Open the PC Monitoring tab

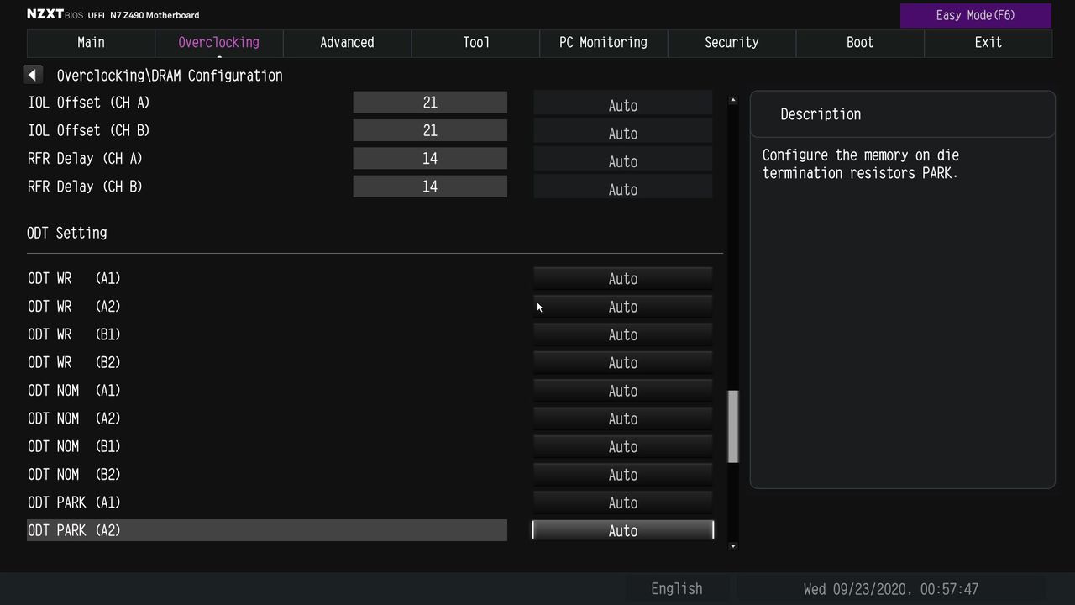pos(603,43)
